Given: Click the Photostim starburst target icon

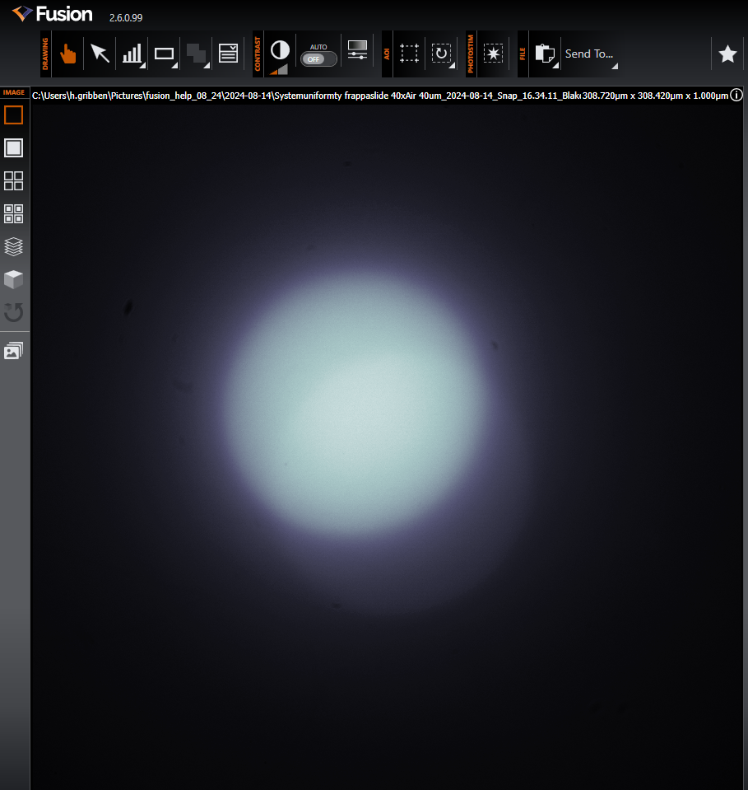Looking at the screenshot, I should [493, 54].
